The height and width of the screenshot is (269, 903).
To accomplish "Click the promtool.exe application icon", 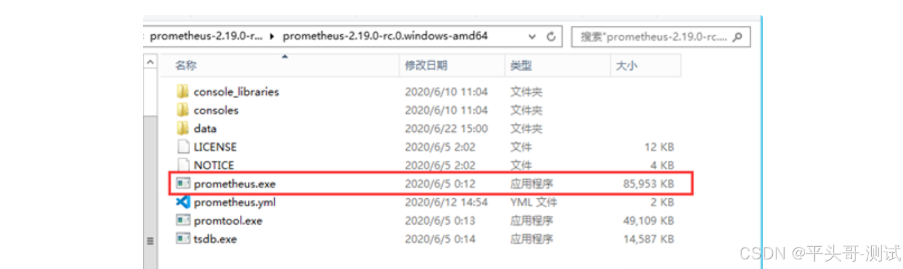I will (x=183, y=220).
